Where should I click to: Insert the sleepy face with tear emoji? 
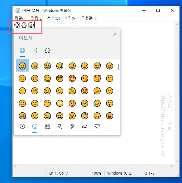(x=47, y=116)
